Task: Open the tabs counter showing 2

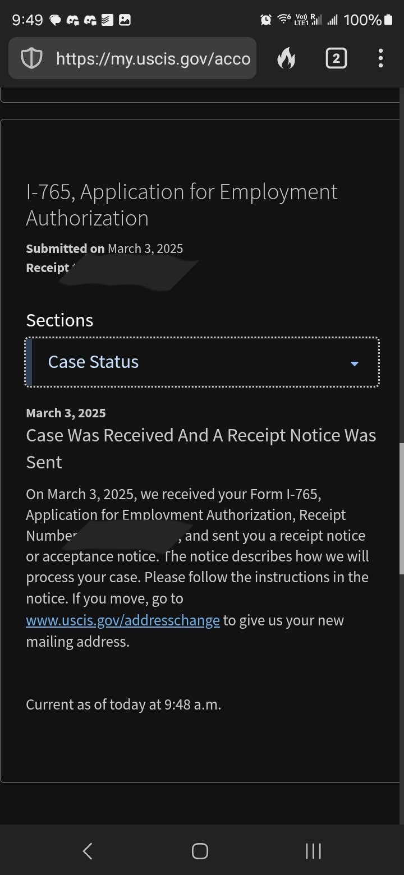Action: [336, 58]
